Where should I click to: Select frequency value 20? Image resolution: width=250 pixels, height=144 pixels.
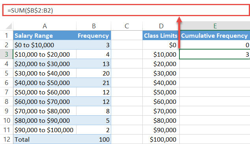[x=94, y=73]
